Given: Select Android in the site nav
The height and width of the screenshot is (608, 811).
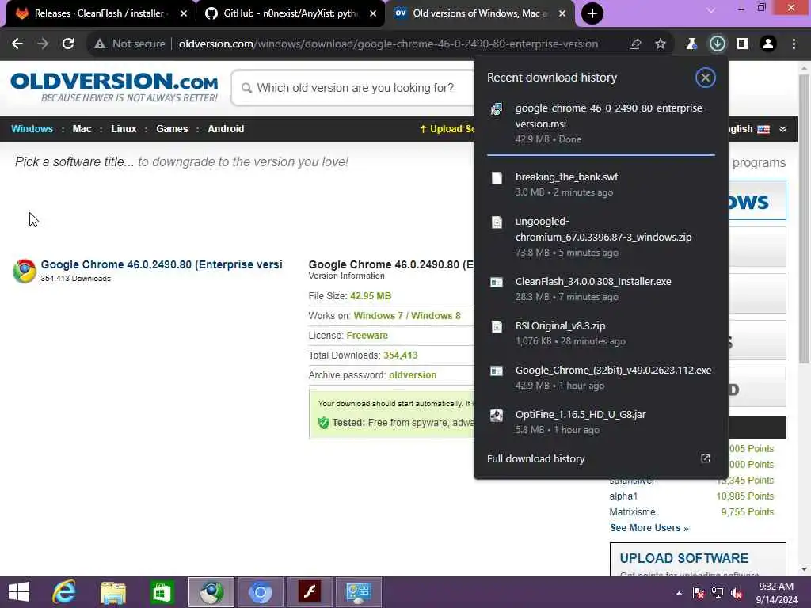Looking at the screenshot, I should click(226, 129).
